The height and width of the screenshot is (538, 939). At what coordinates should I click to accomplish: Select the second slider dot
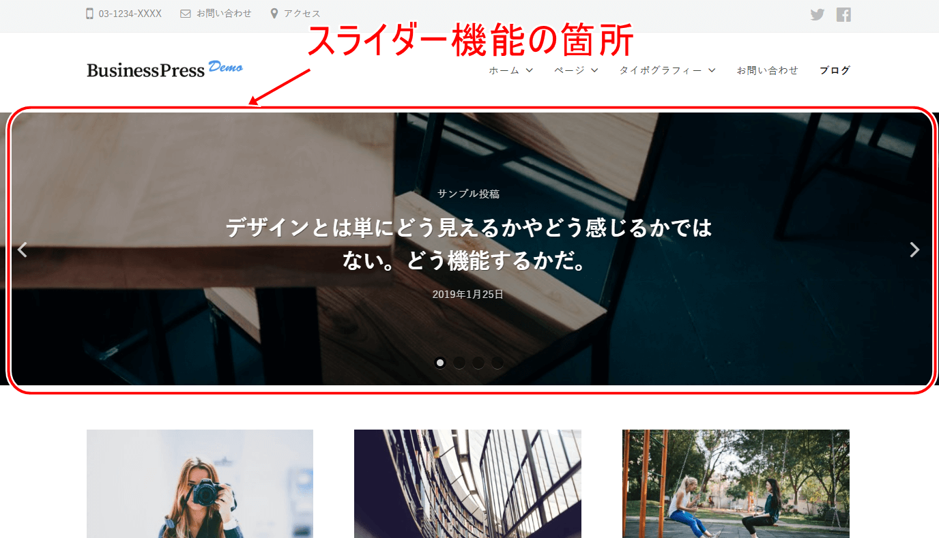(x=459, y=363)
